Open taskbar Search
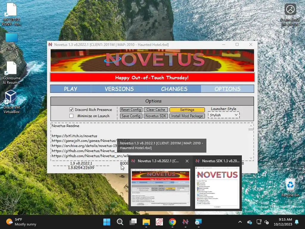 click(x=120, y=222)
